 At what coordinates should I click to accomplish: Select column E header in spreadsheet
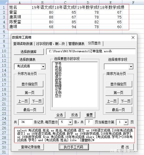click(111, 2)
